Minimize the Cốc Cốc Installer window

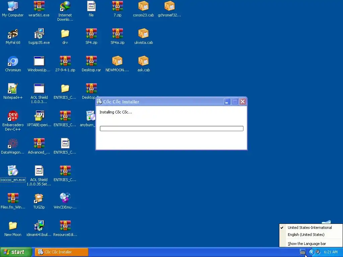point(227,102)
